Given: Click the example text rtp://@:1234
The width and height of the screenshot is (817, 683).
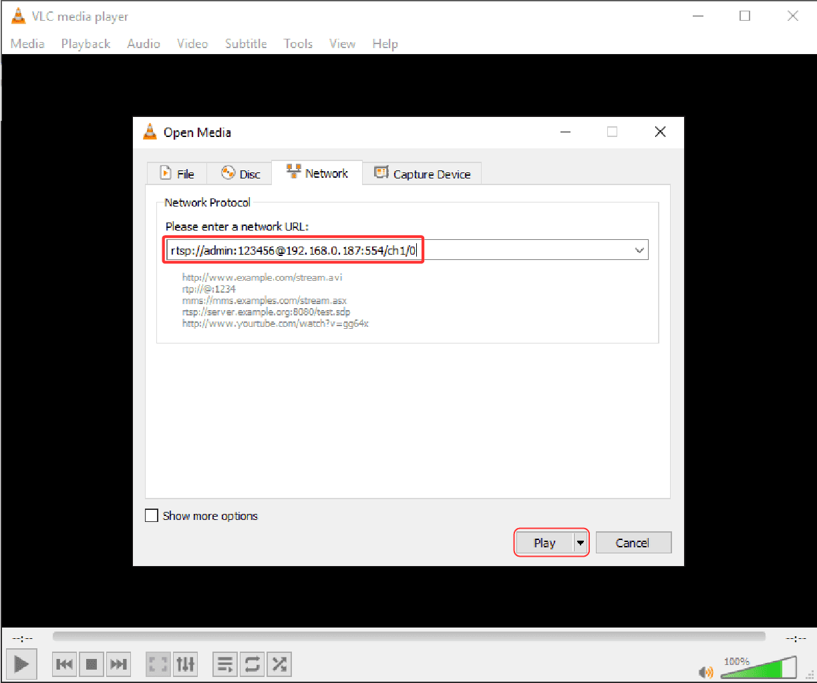Looking at the screenshot, I should [x=208, y=289].
